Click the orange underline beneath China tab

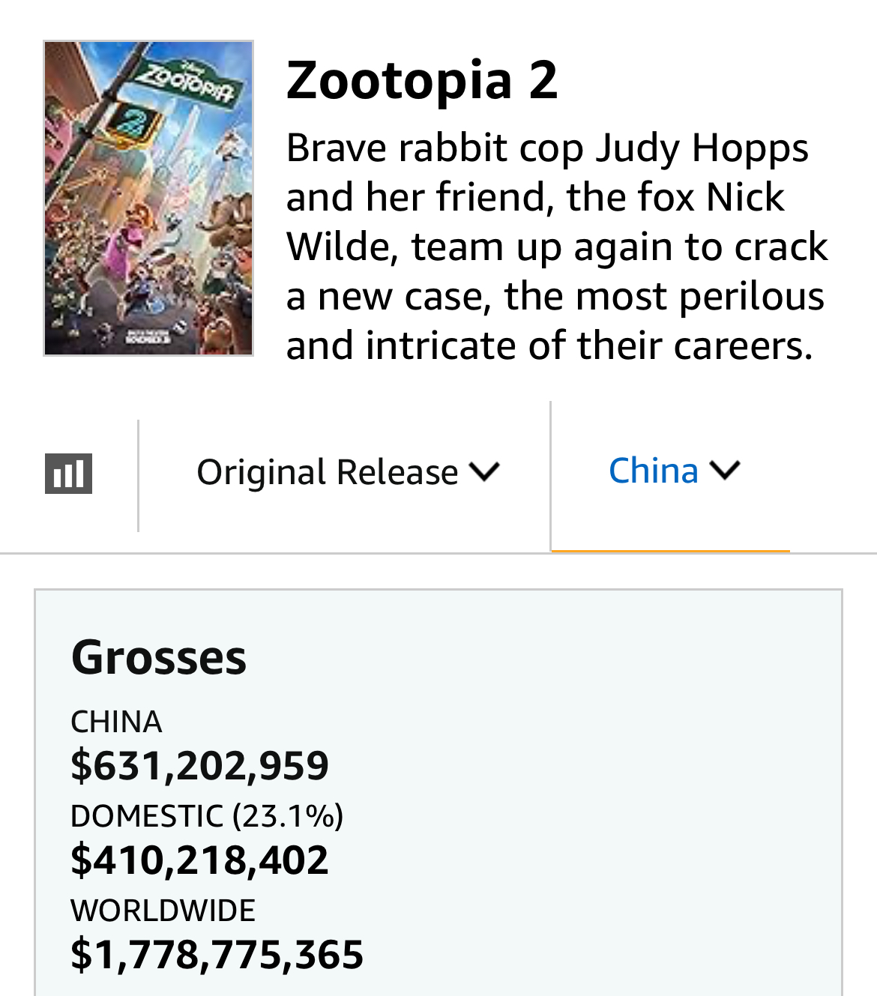click(670, 551)
